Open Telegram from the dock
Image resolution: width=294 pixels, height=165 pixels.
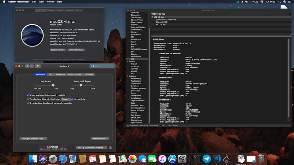click(207, 159)
